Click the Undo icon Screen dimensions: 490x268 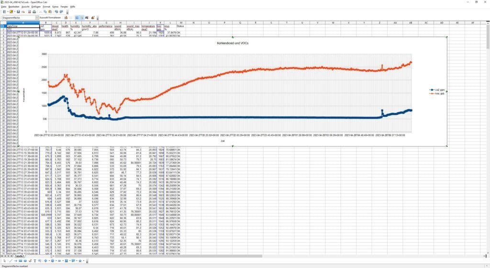(56, 11)
